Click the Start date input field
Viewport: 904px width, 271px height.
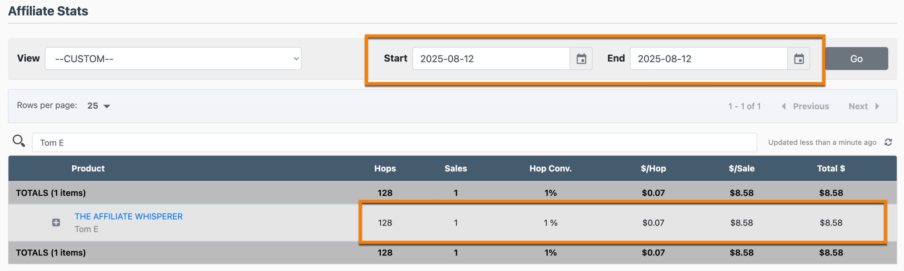pos(491,58)
